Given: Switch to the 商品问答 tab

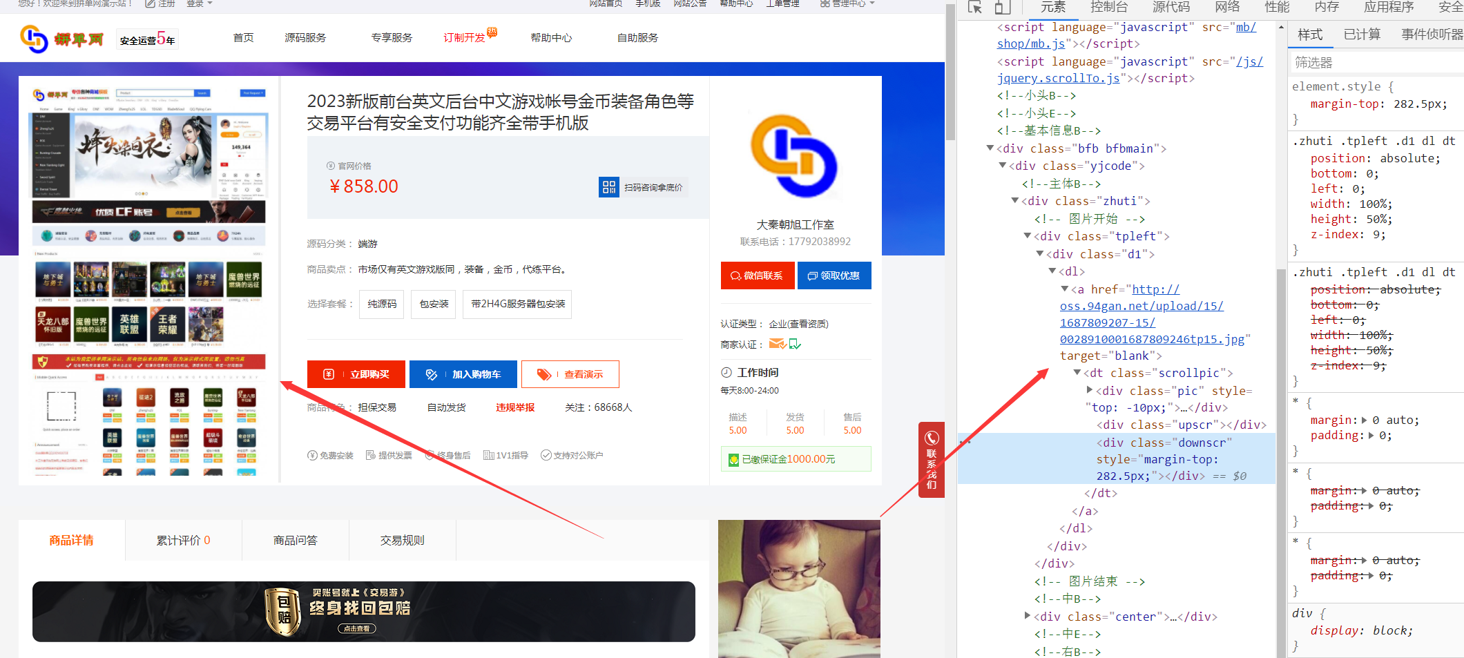Looking at the screenshot, I should pos(296,541).
